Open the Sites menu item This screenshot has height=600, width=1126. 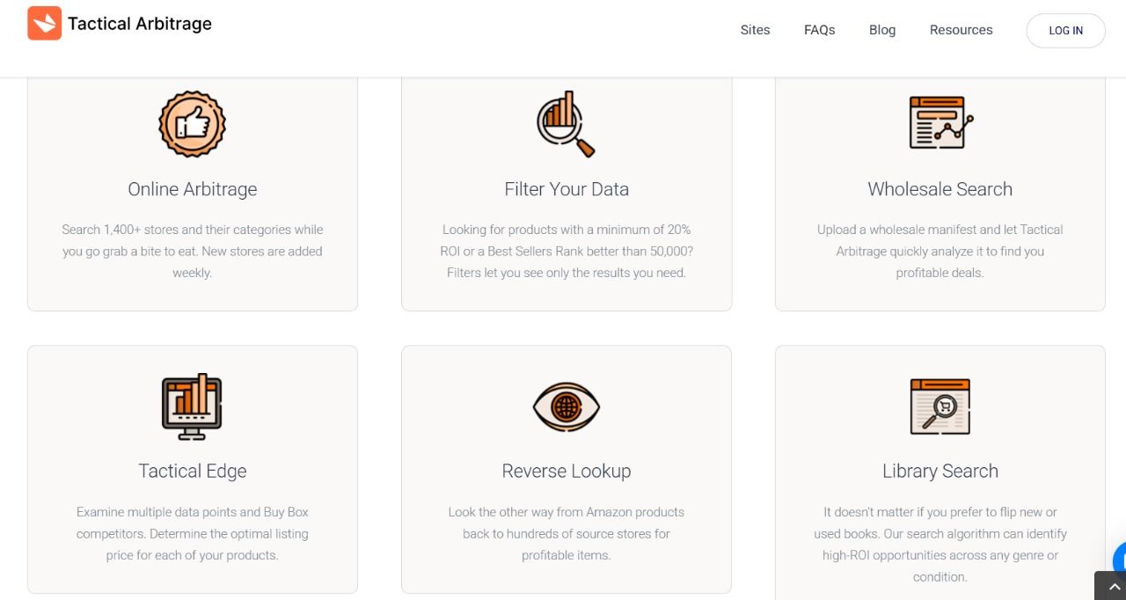pos(755,30)
